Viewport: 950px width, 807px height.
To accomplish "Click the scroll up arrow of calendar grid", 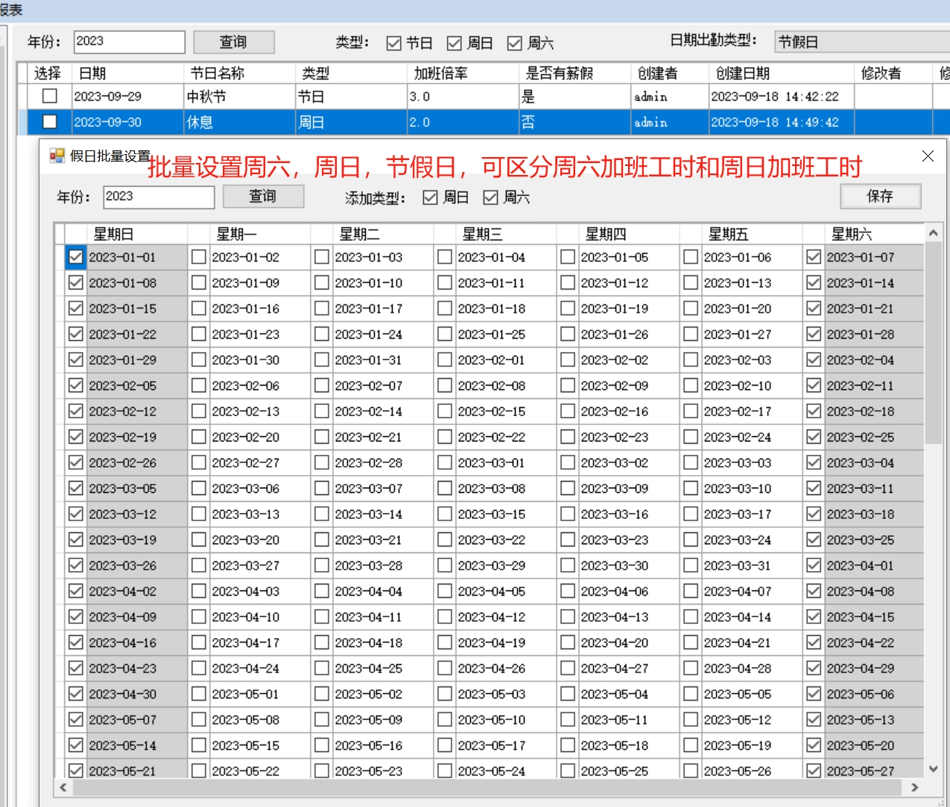I will click(x=933, y=234).
